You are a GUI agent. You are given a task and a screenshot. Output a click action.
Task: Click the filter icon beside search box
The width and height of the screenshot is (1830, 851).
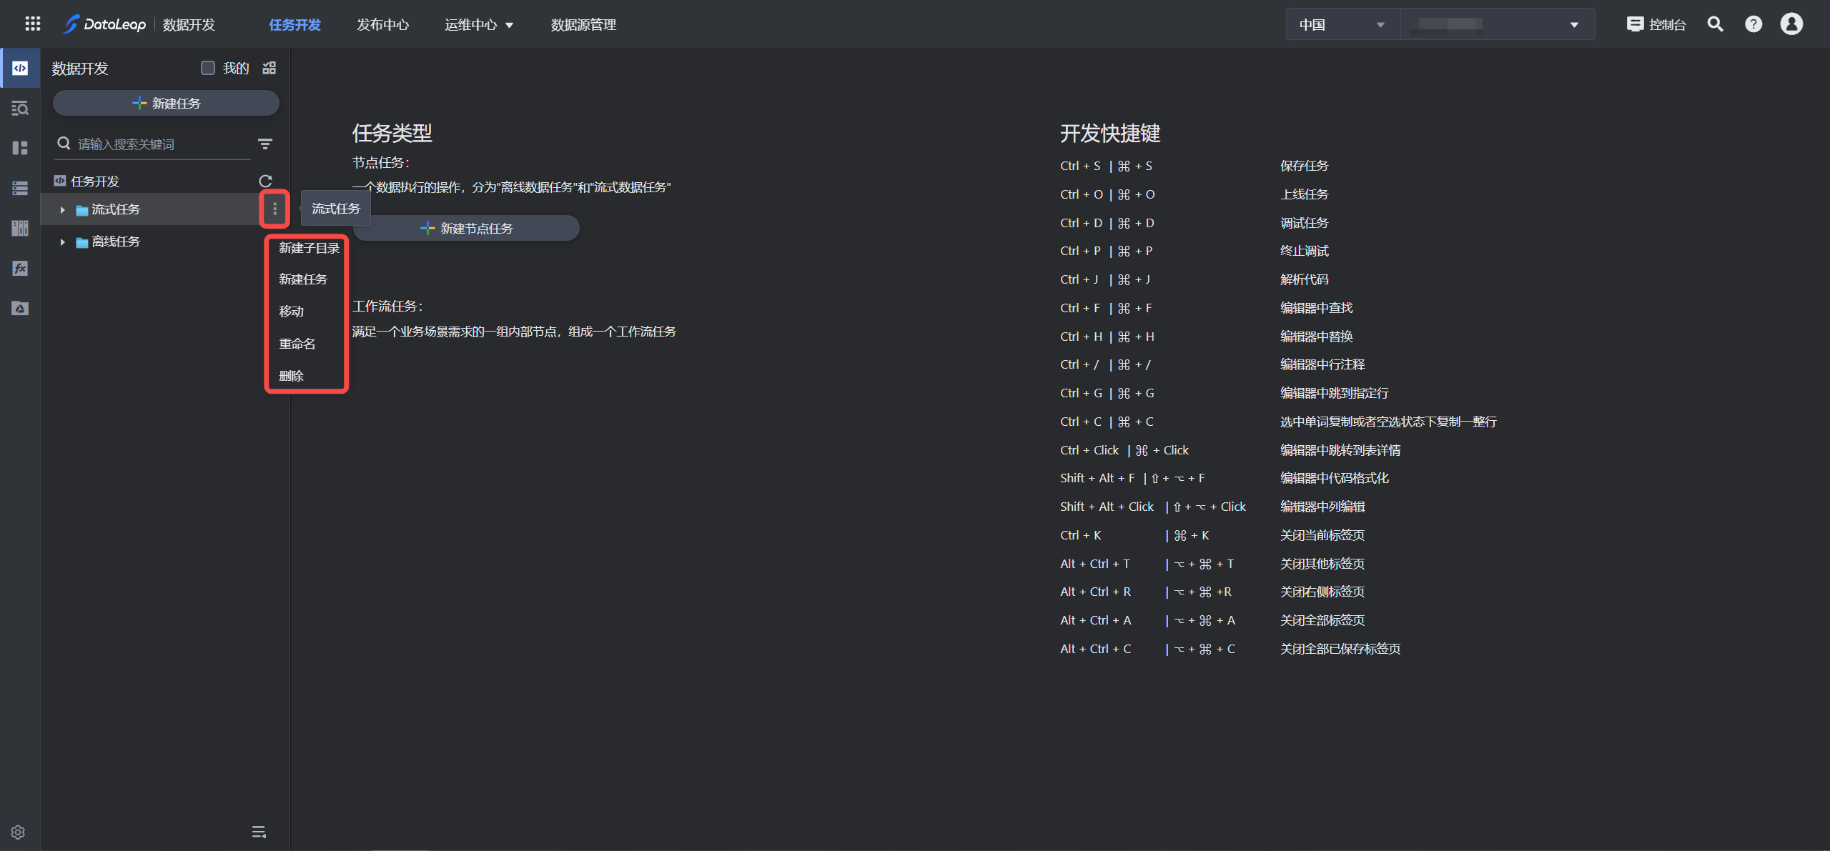coord(265,144)
